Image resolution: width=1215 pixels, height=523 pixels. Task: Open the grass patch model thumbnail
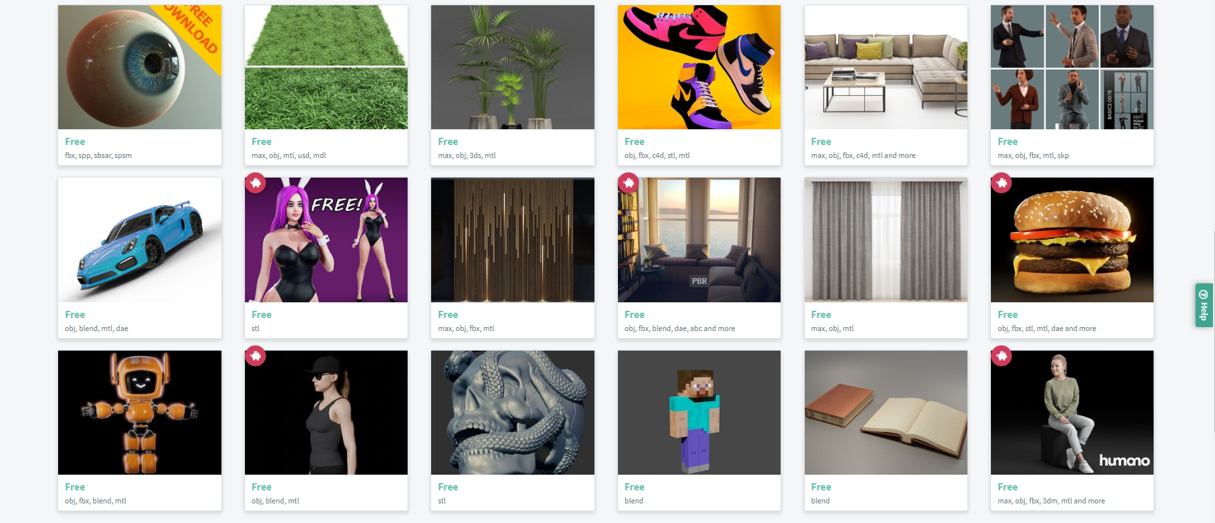point(326,67)
